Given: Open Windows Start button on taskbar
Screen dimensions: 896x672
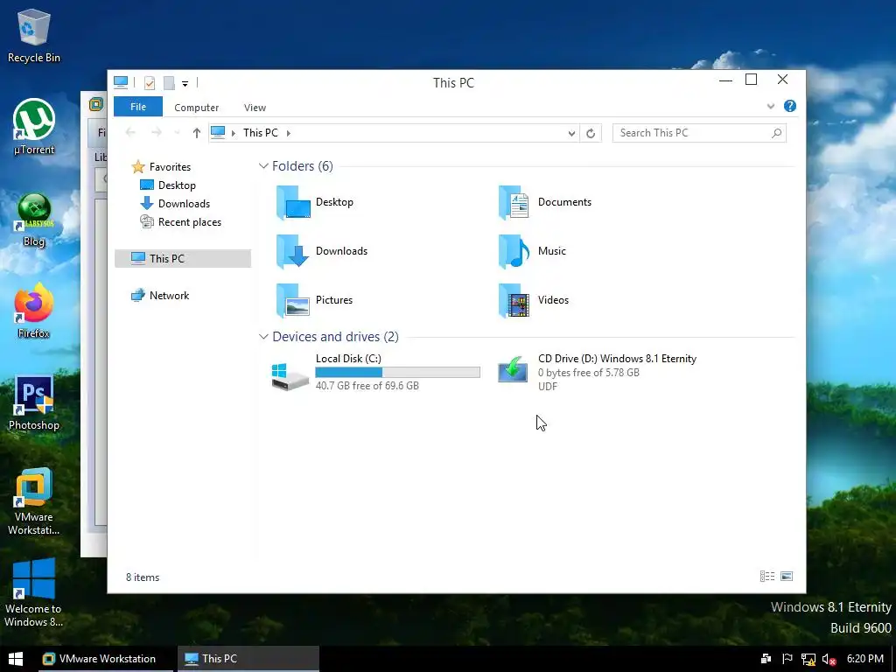Looking at the screenshot, I should [16, 659].
